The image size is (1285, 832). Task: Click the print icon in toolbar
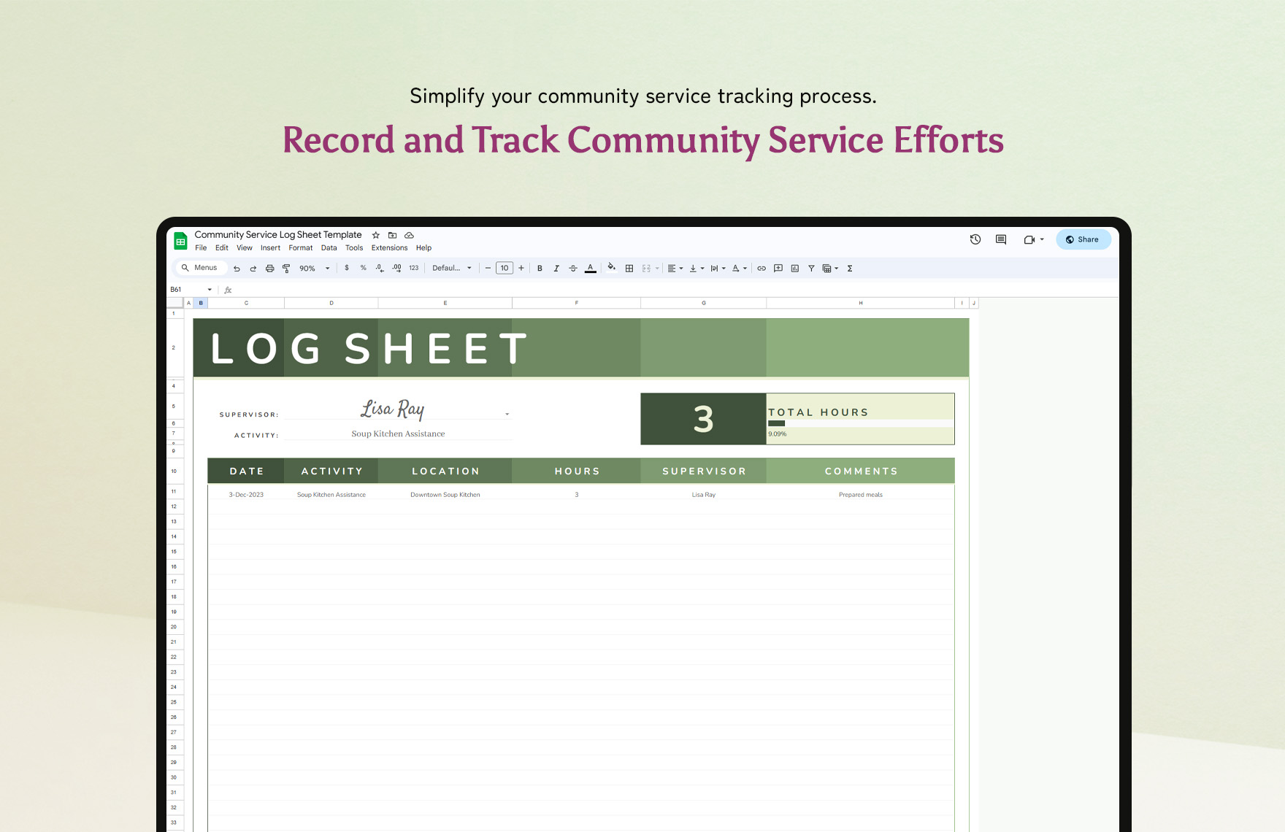(x=269, y=269)
